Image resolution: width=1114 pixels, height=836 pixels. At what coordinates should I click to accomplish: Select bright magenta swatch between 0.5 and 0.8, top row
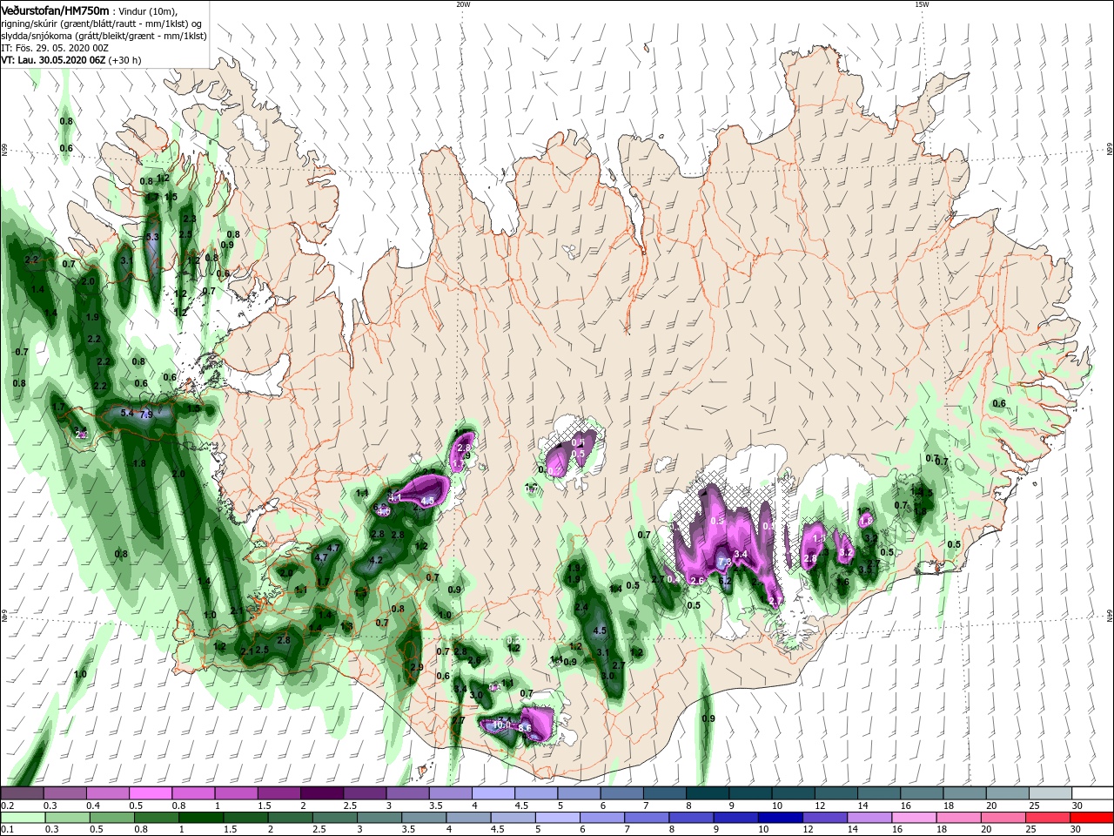coord(151,793)
